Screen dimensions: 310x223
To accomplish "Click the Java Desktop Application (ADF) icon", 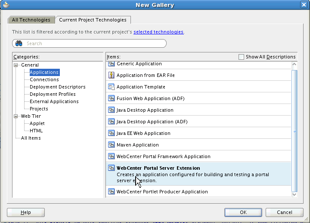I will pos(112,122).
